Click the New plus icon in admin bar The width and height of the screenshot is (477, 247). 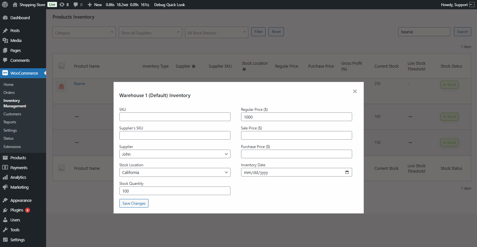pyautogui.click(x=90, y=5)
